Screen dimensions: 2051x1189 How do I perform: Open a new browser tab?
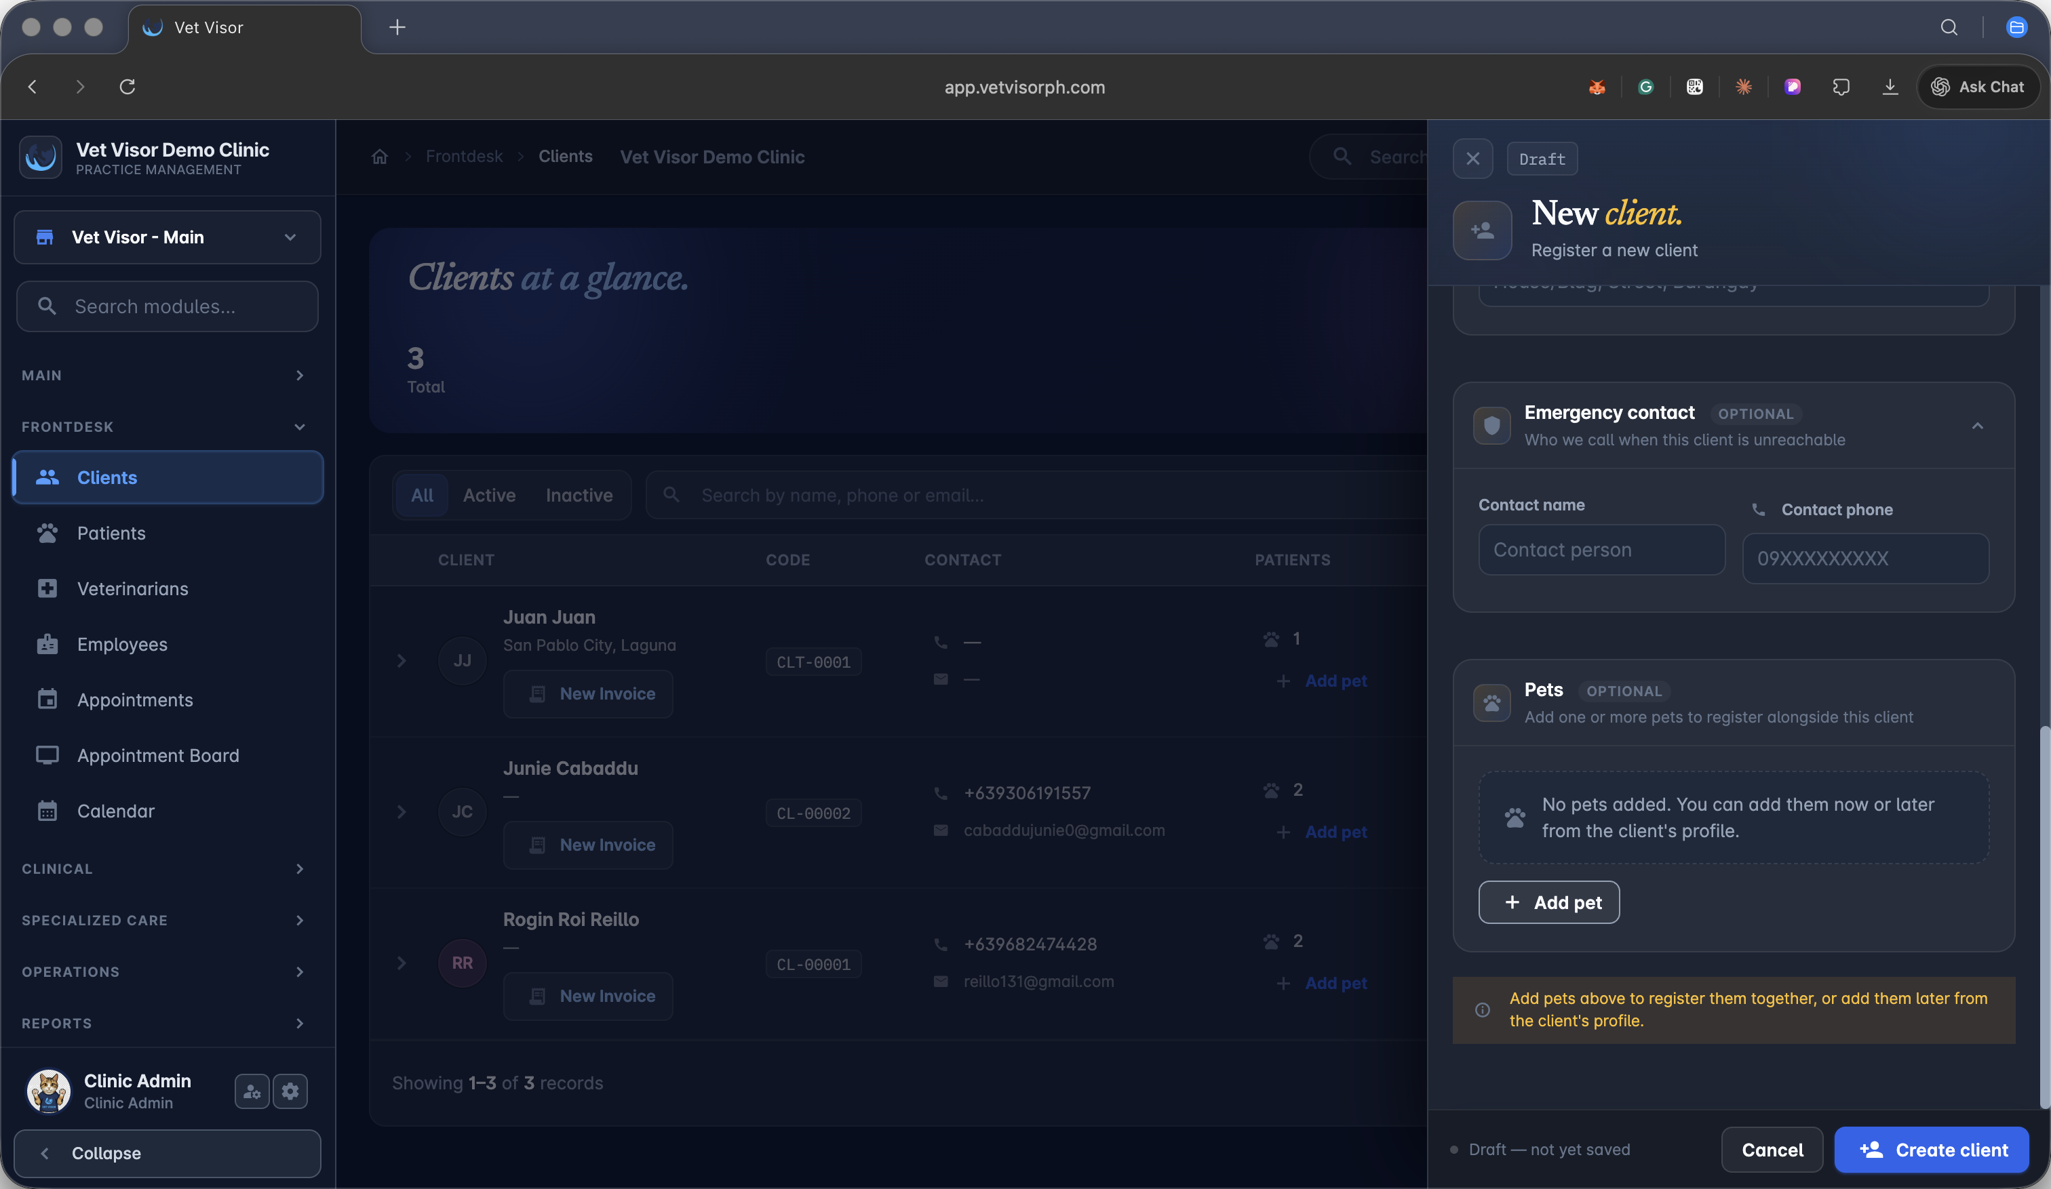(x=397, y=27)
